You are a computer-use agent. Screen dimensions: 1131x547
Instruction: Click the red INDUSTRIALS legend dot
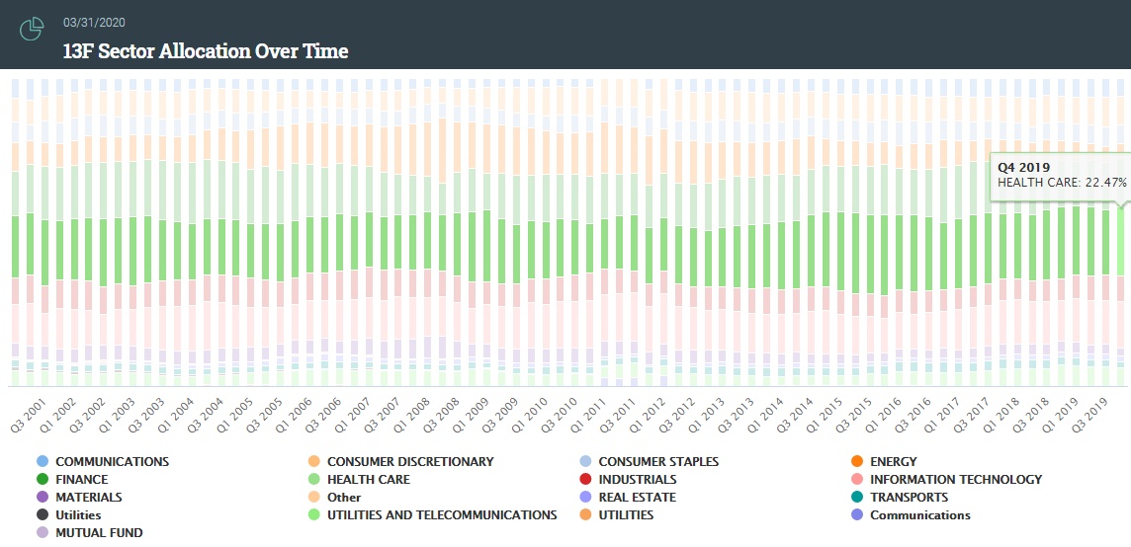[x=584, y=480]
